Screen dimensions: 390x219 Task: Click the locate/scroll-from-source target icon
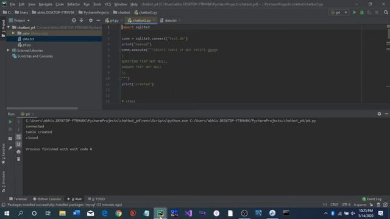coord(74,20)
